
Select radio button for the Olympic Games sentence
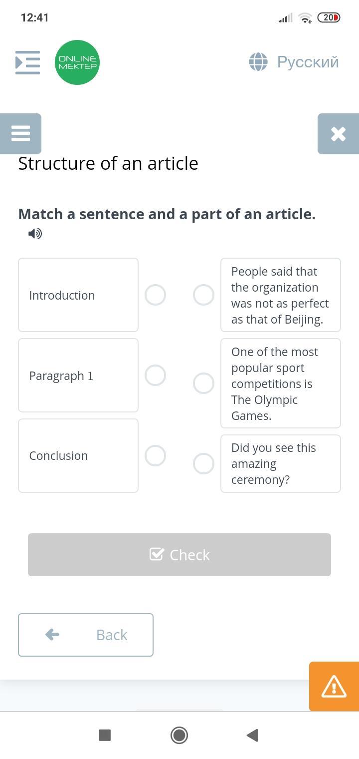[x=203, y=383]
